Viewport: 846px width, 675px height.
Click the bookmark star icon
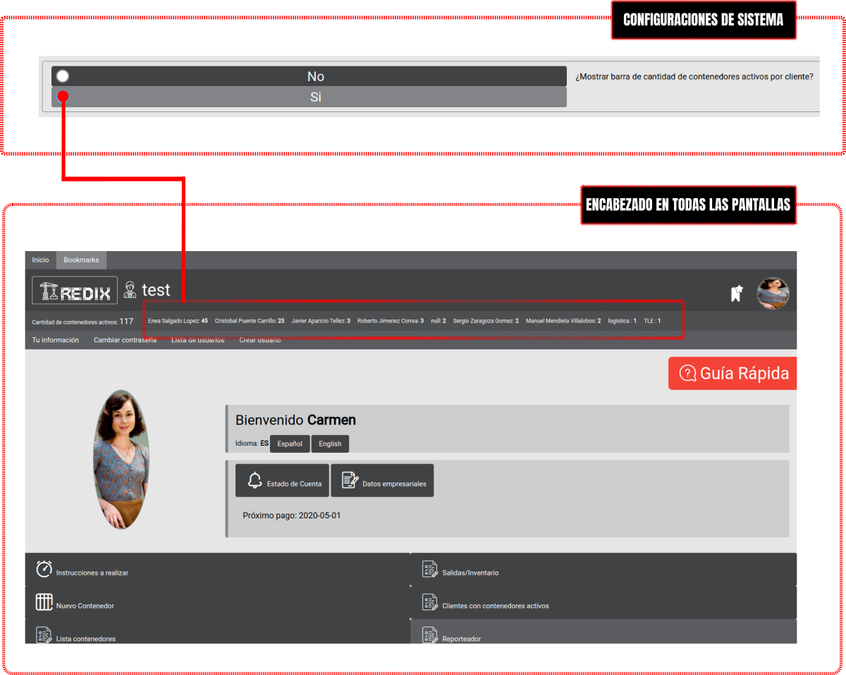(x=737, y=293)
